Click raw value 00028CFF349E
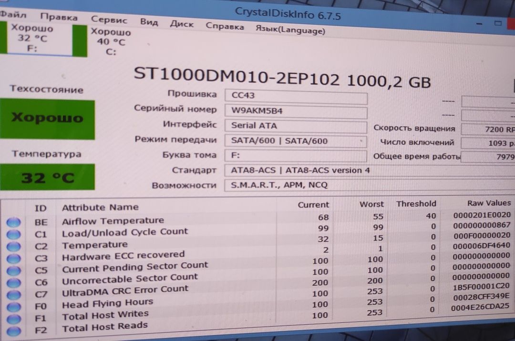515x341 pixels. tap(481, 297)
